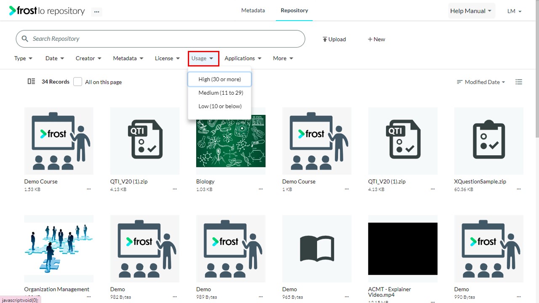Open the XQuestionSample.zip clipboard thumbnail
The width and height of the screenshot is (539, 303).
point(488,141)
